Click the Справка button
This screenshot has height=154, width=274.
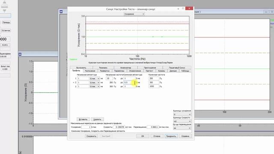click(185, 136)
